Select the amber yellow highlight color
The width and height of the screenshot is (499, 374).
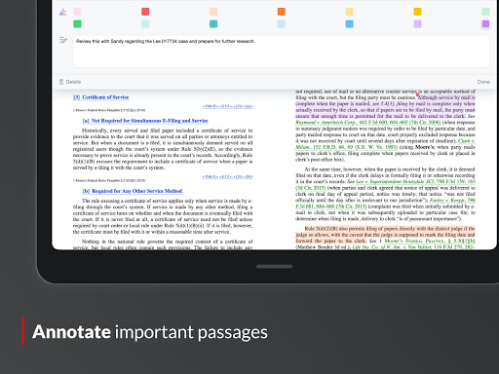[x=417, y=12]
